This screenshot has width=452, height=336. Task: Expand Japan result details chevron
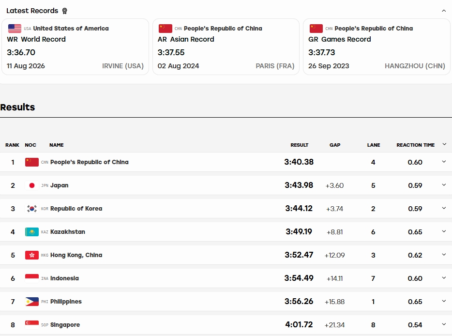444,185
